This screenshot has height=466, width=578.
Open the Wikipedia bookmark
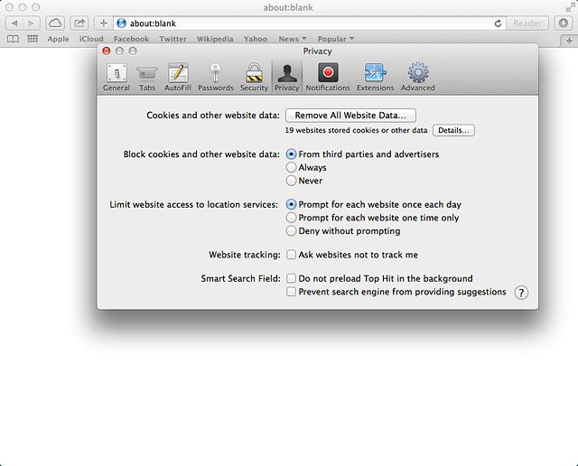(x=215, y=39)
